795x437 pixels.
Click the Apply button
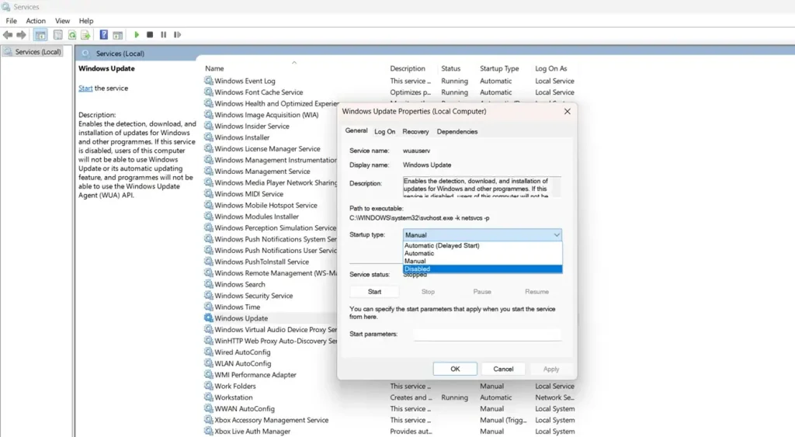click(x=551, y=369)
